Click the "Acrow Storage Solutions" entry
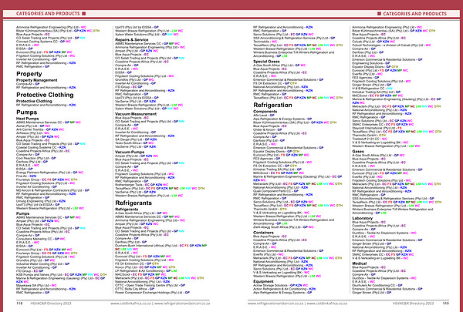Viewport: 463px width, 312px height. coord(281,286)
